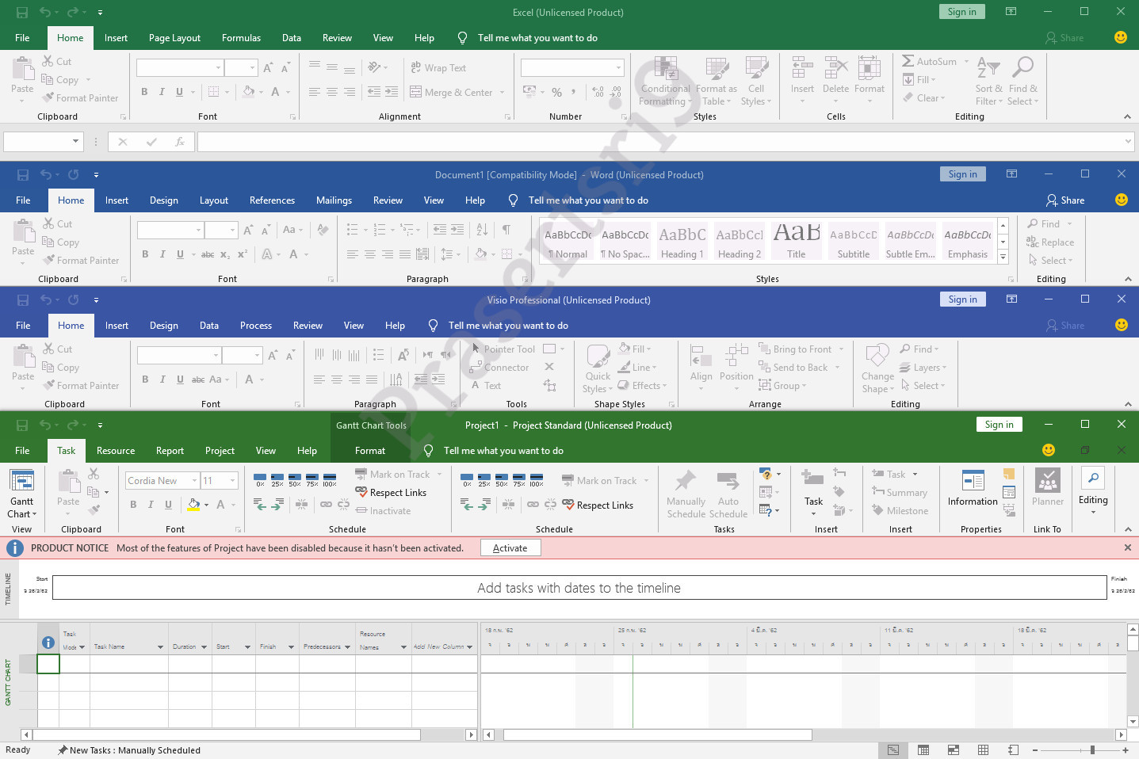Screen dimensions: 1139x759
Task: Toggle strikethrough in Word Font group
Action: [208, 254]
